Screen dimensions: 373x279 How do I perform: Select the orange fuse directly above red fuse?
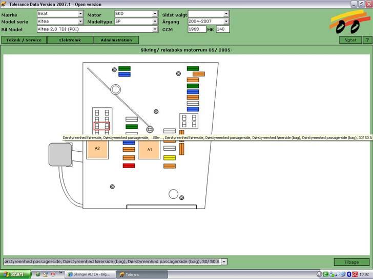(x=129, y=158)
